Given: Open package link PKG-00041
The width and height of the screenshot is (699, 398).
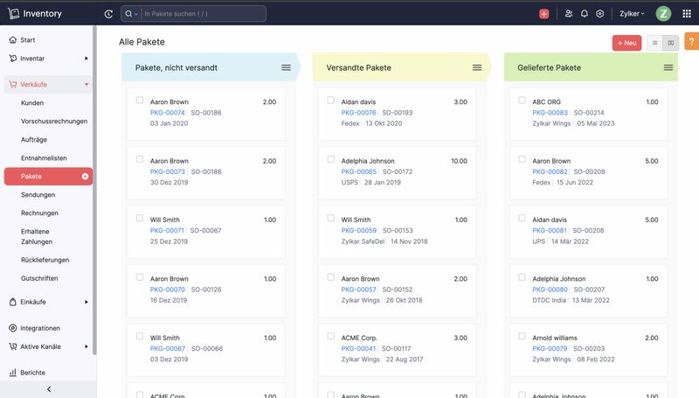Looking at the screenshot, I should click(x=358, y=348).
